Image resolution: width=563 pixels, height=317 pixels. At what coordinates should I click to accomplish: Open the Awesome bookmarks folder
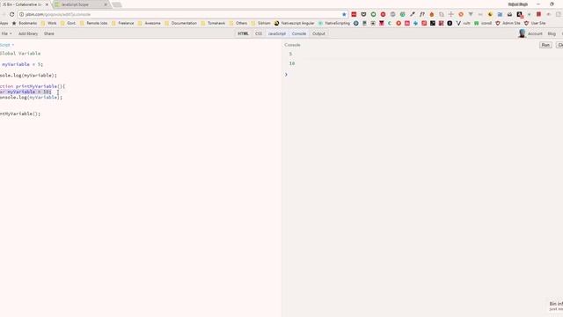(x=149, y=23)
